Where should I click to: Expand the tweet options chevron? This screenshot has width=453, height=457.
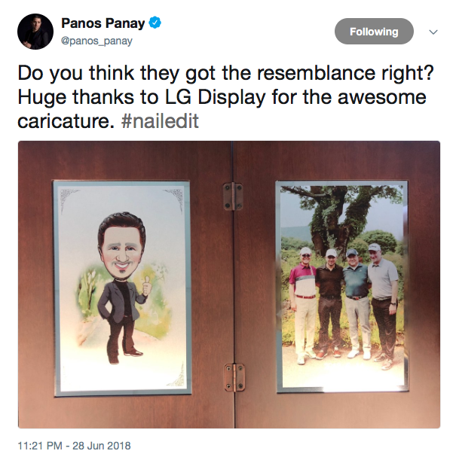[433, 32]
